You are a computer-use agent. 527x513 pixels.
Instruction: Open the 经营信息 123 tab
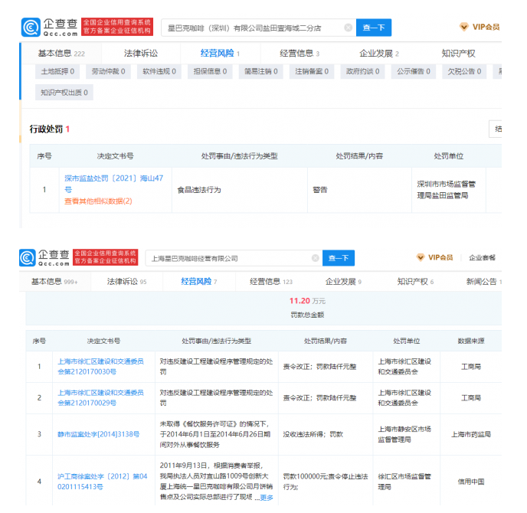click(x=271, y=282)
